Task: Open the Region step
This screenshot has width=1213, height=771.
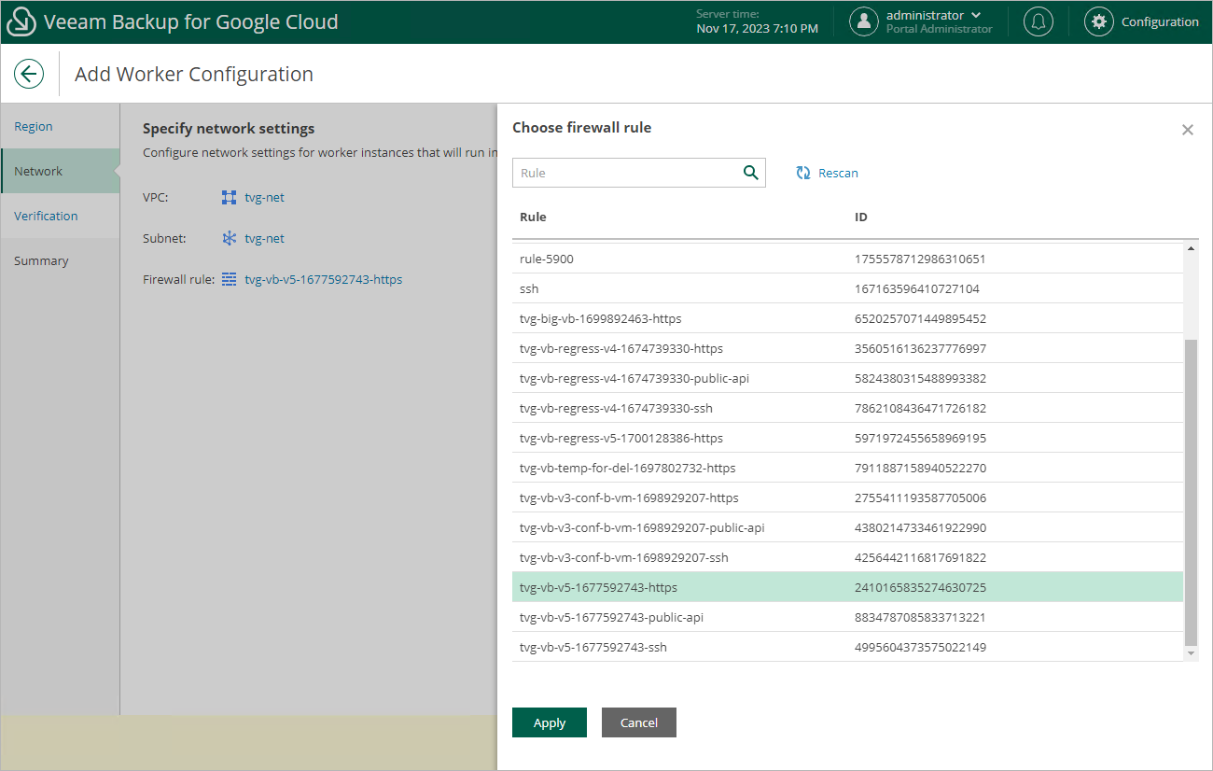Action: point(60,126)
